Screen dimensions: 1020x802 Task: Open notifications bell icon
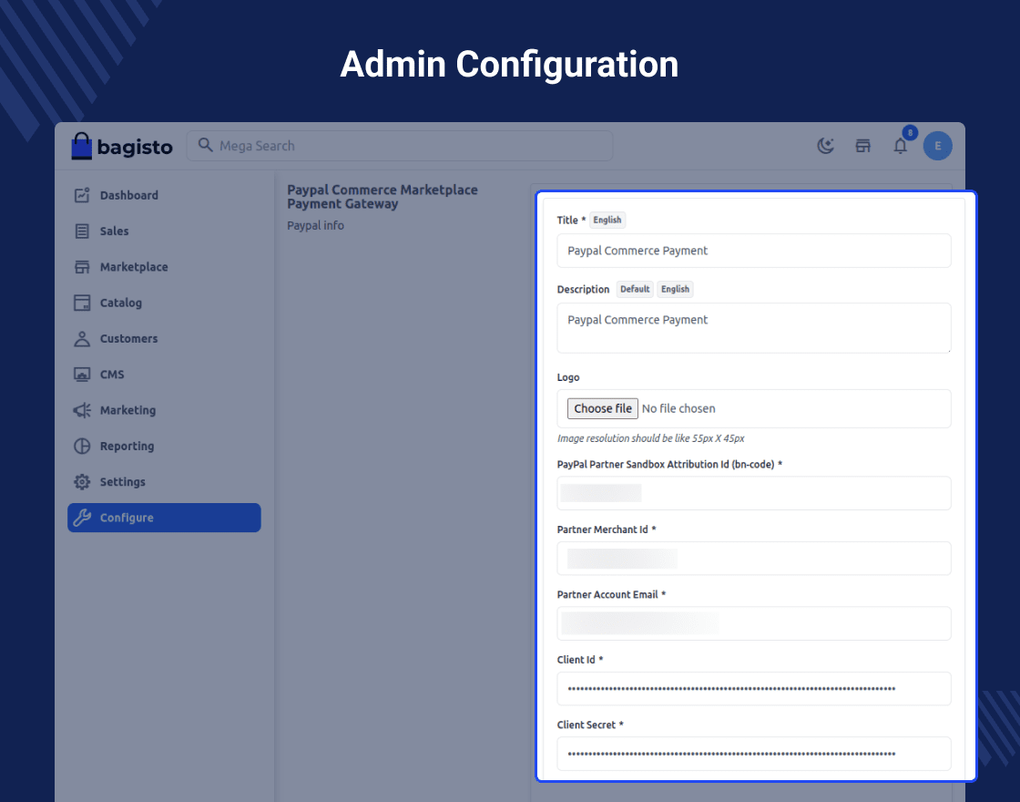pos(901,146)
